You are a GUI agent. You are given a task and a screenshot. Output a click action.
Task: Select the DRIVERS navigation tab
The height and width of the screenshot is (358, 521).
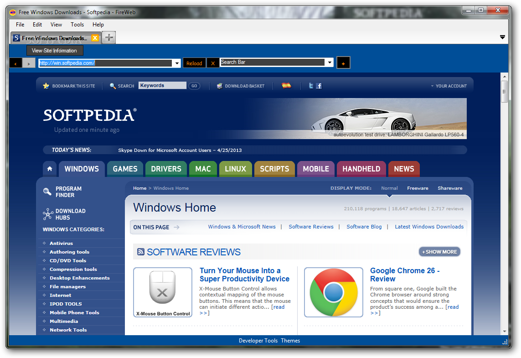tap(166, 169)
